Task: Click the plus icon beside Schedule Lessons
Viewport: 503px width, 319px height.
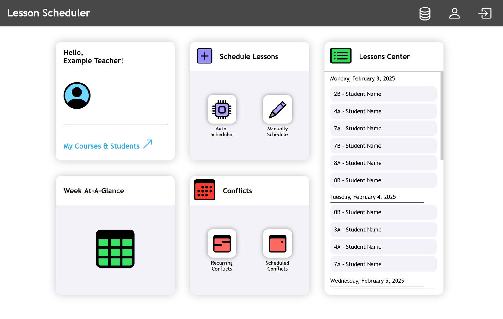Action: point(204,56)
